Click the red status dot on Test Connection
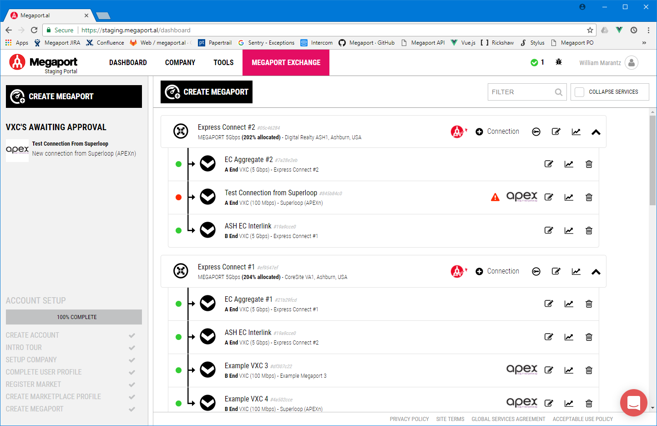 [178, 197]
